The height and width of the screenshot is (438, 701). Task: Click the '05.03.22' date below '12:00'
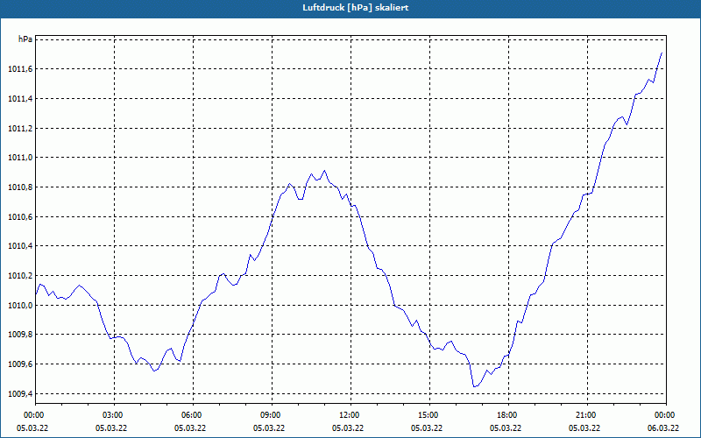click(x=347, y=428)
